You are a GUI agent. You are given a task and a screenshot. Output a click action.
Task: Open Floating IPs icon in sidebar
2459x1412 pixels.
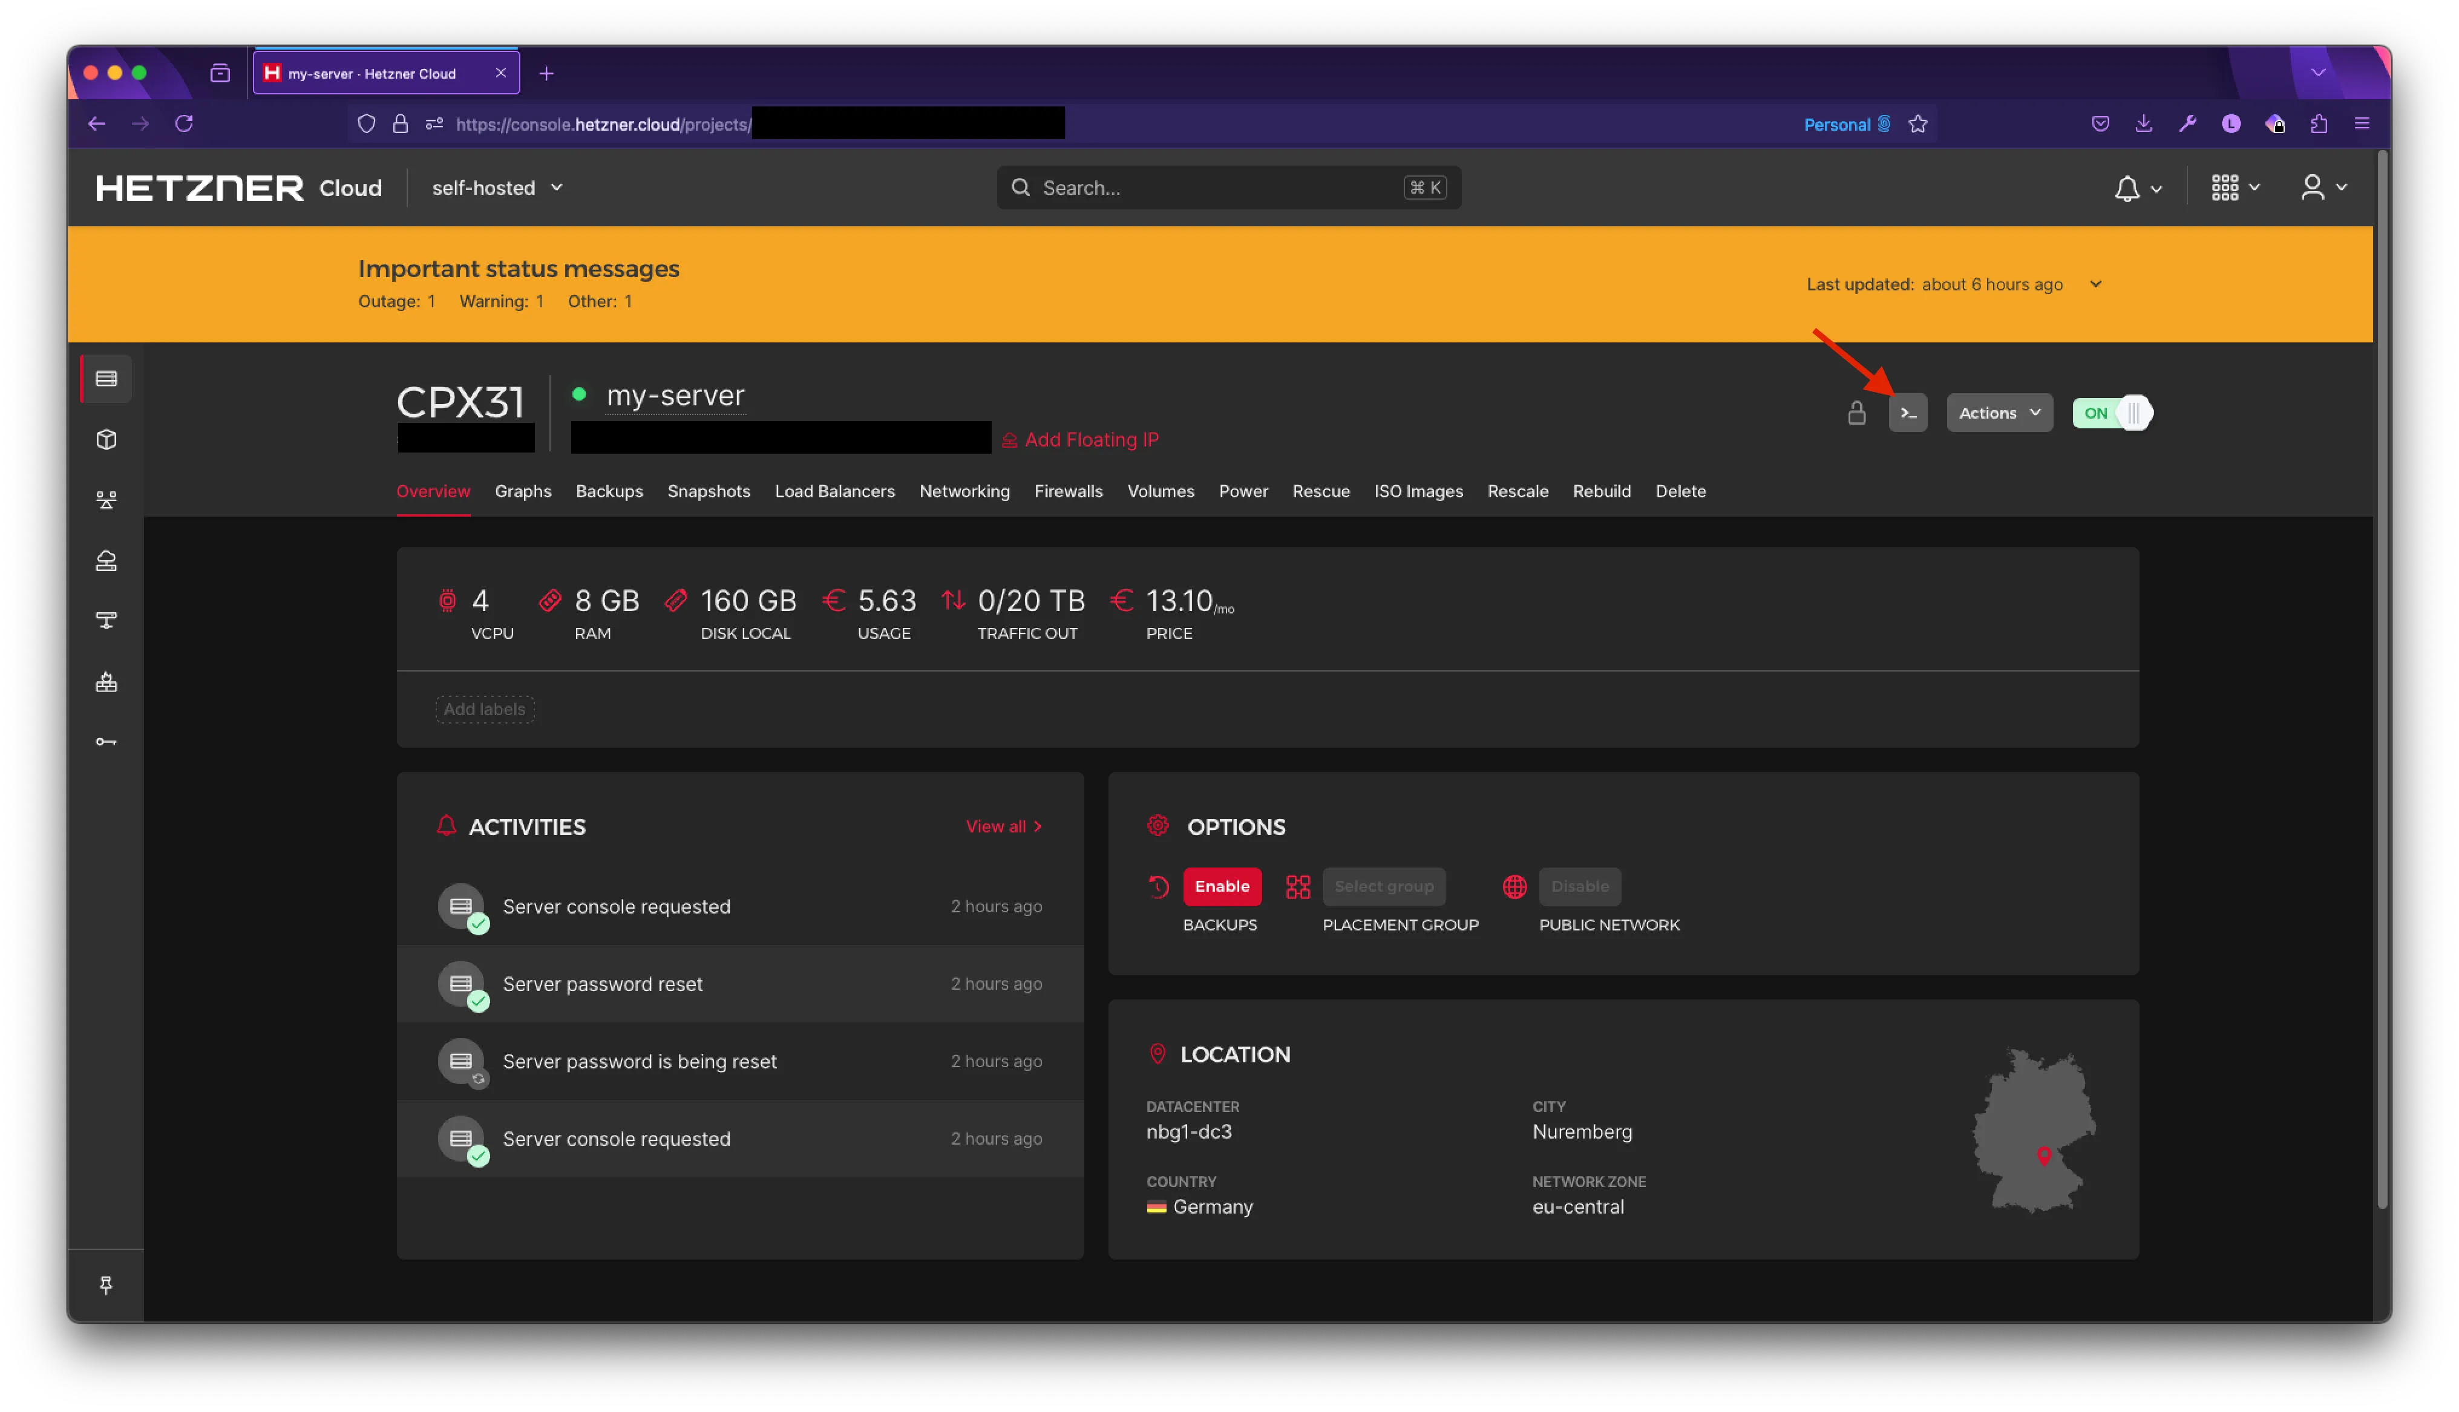(x=106, y=561)
